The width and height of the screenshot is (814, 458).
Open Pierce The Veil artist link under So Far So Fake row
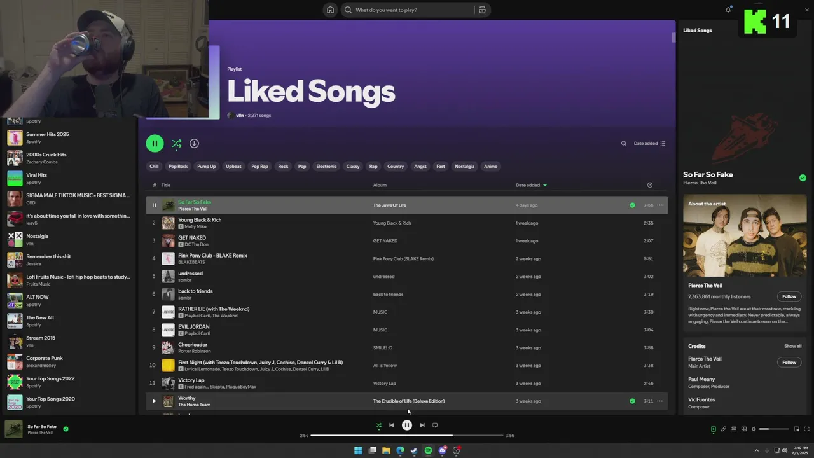(x=193, y=209)
